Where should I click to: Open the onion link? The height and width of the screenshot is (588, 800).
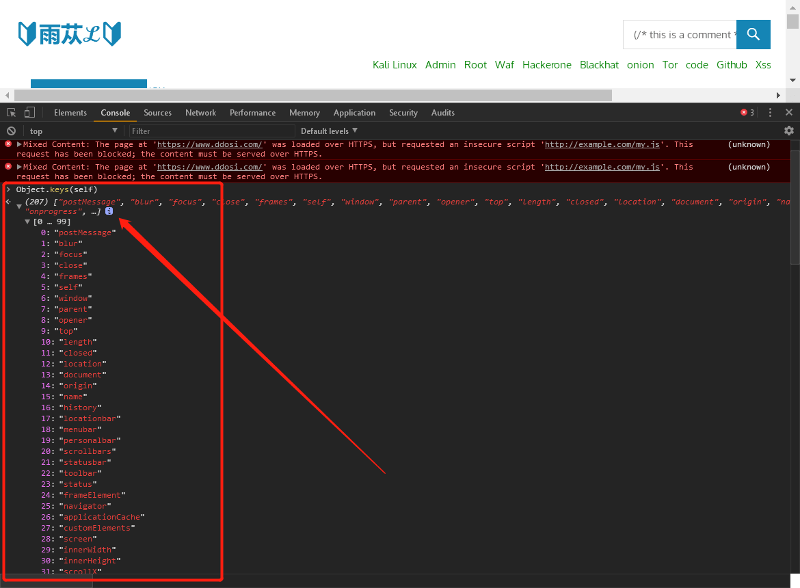(x=640, y=65)
